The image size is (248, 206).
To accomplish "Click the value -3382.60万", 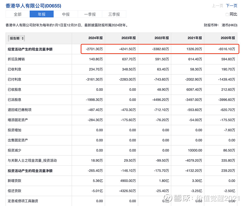I will click(160, 49).
